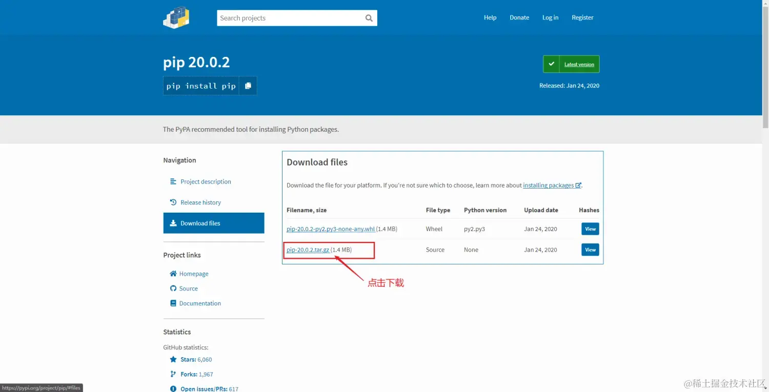Go to Log in
This screenshot has width=769, height=392.
point(551,17)
